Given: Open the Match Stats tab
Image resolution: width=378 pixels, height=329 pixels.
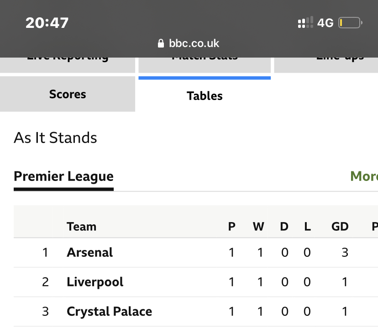Looking at the screenshot, I should click(205, 64).
